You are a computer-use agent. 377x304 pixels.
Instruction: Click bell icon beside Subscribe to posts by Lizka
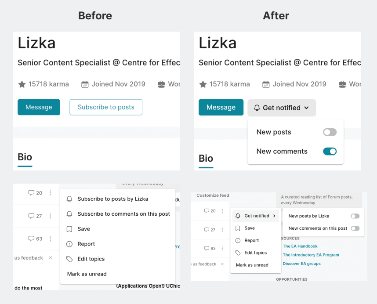click(x=69, y=199)
